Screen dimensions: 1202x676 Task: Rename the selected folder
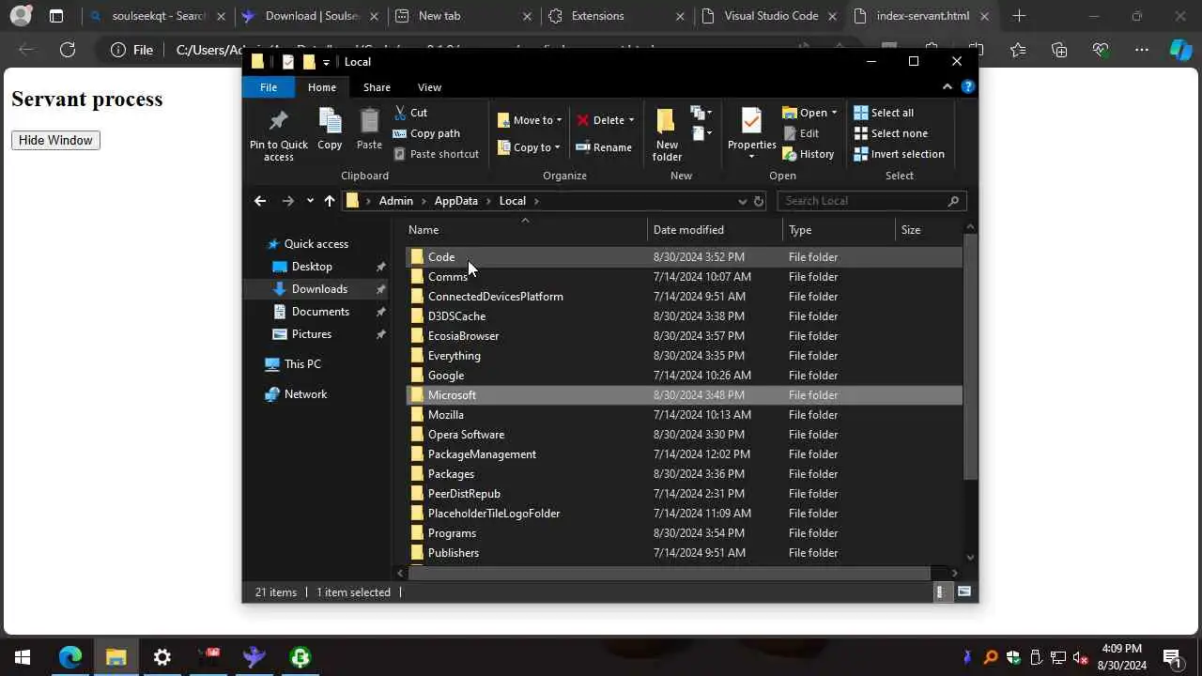click(x=603, y=147)
